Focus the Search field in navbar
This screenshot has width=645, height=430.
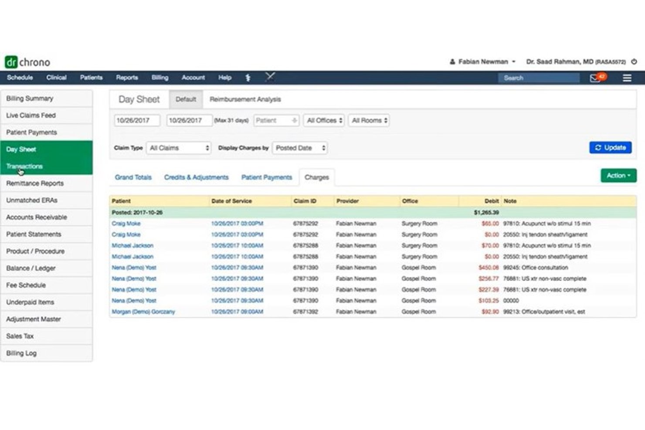(x=539, y=78)
